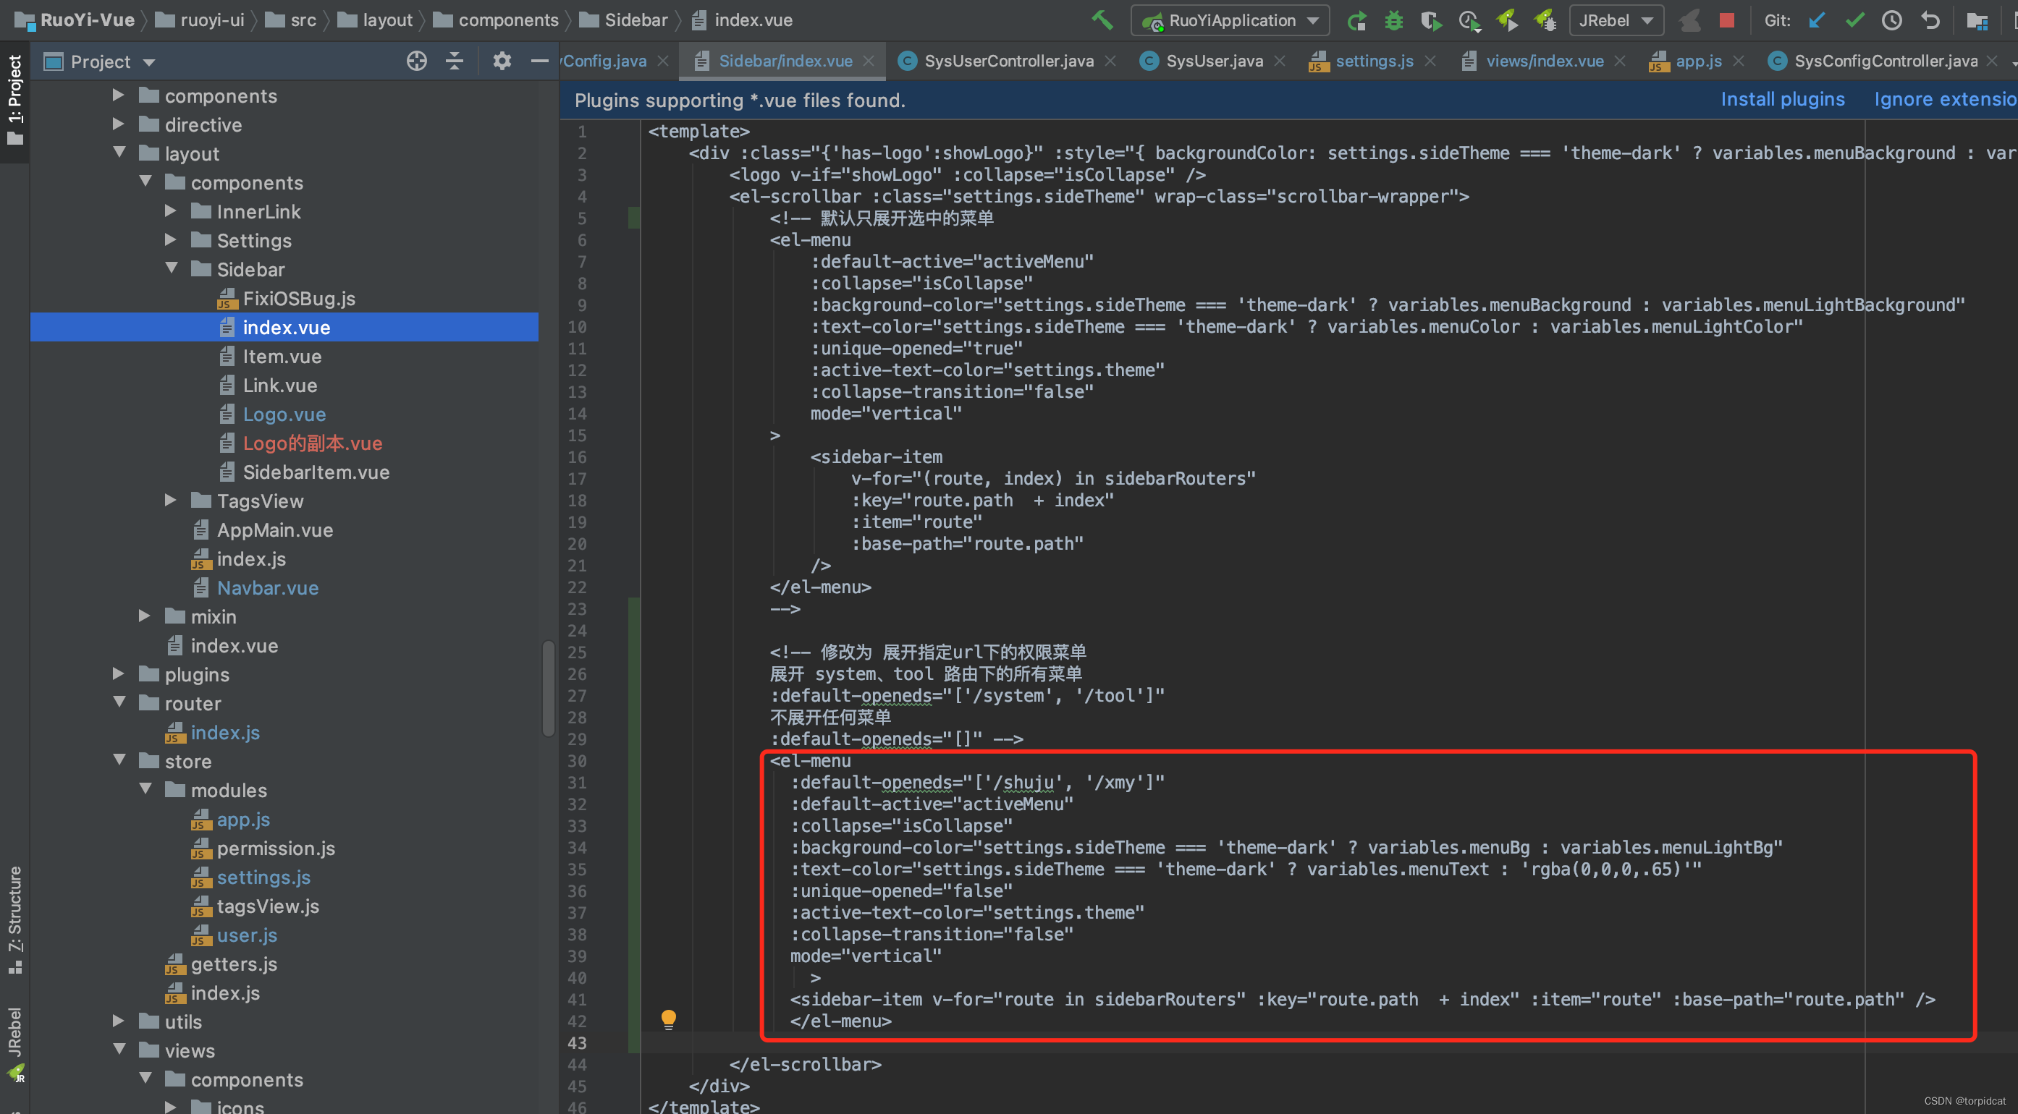Click the Git update project arrow
The image size is (2018, 1114).
1816,20
